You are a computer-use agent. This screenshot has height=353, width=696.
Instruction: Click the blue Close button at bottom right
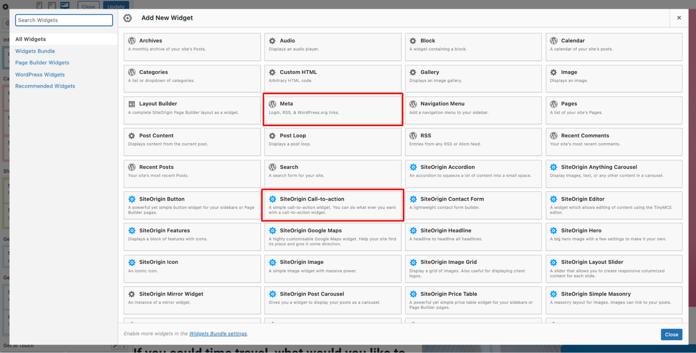pos(671,334)
